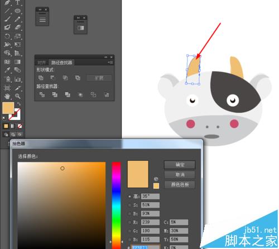Click Exclude shape mode icon
The height and width of the screenshot is (249, 279).
tap(78, 78)
